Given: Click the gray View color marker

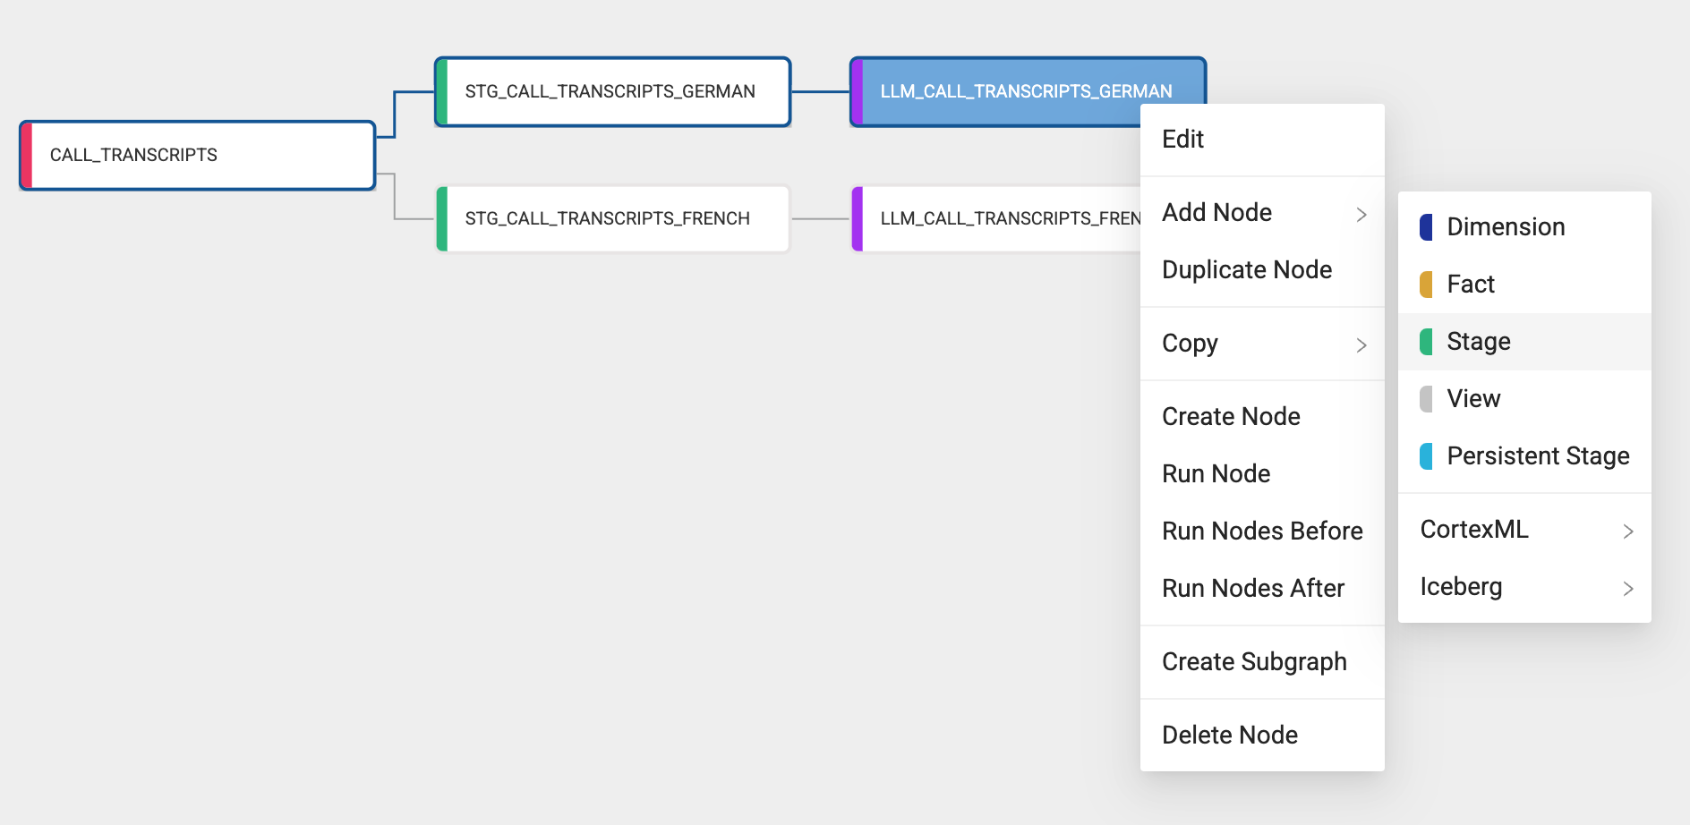Looking at the screenshot, I should click(x=1426, y=399).
